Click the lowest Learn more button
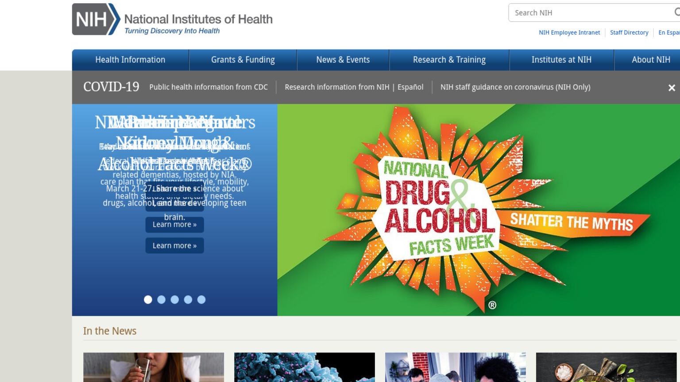 click(x=175, y=246)
